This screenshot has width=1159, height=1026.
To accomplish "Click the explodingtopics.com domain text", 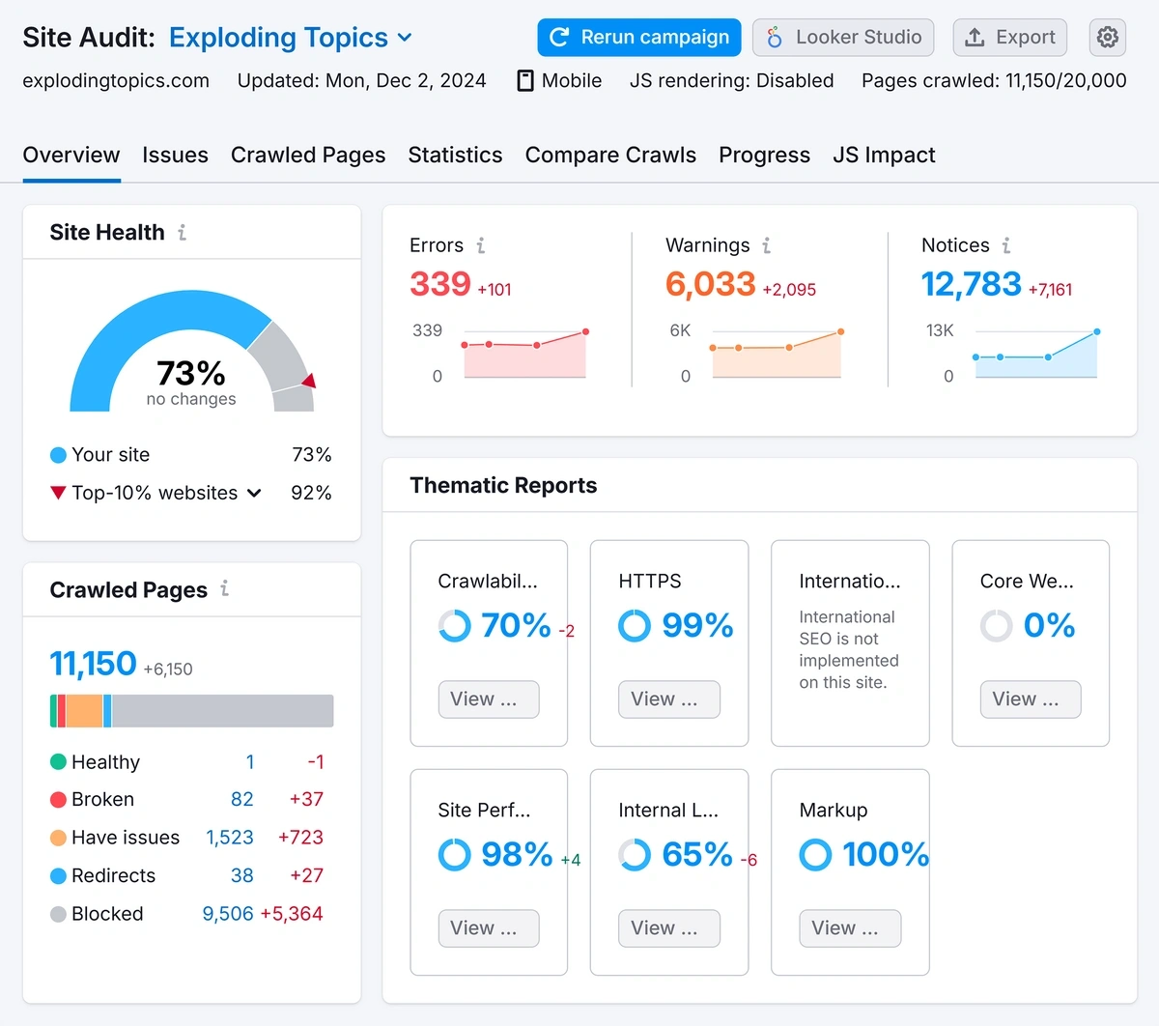I will click(116, 81).
